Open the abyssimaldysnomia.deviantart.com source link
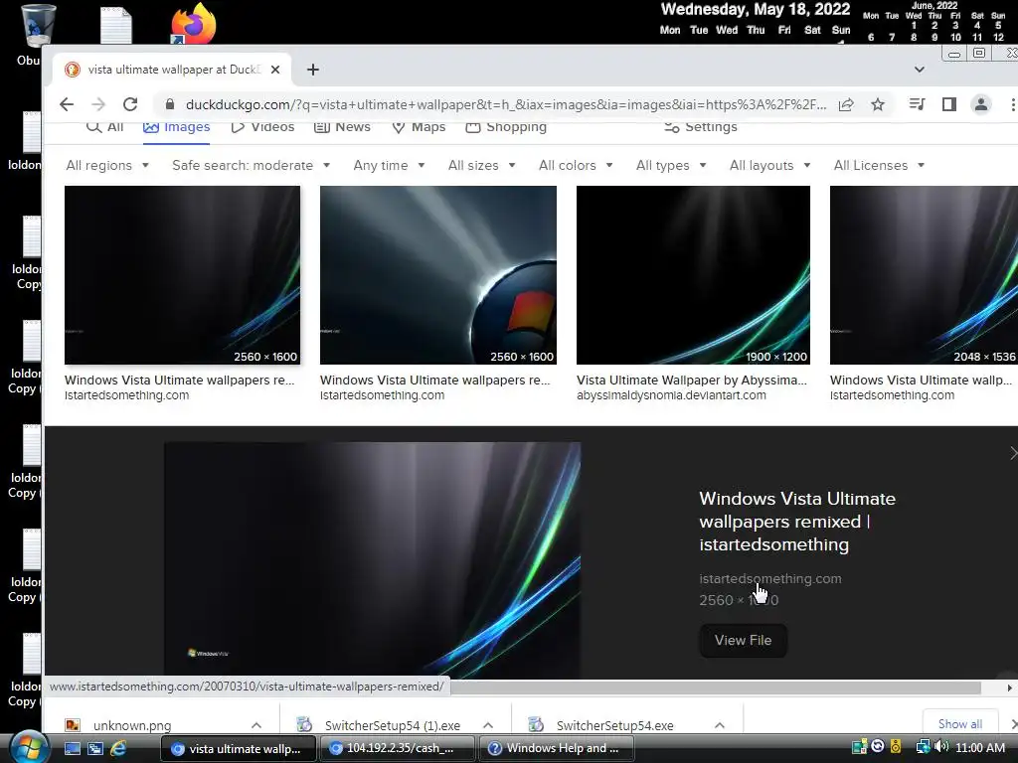Screen dimensions: 1018x763 pos(671,395)
